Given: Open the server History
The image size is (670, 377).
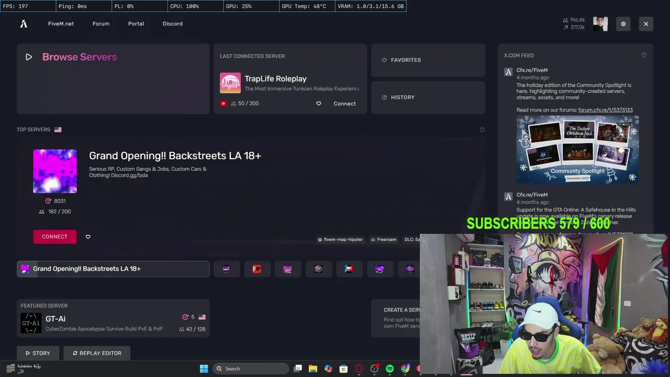Looking at the screenshot, I should point(428,97).
